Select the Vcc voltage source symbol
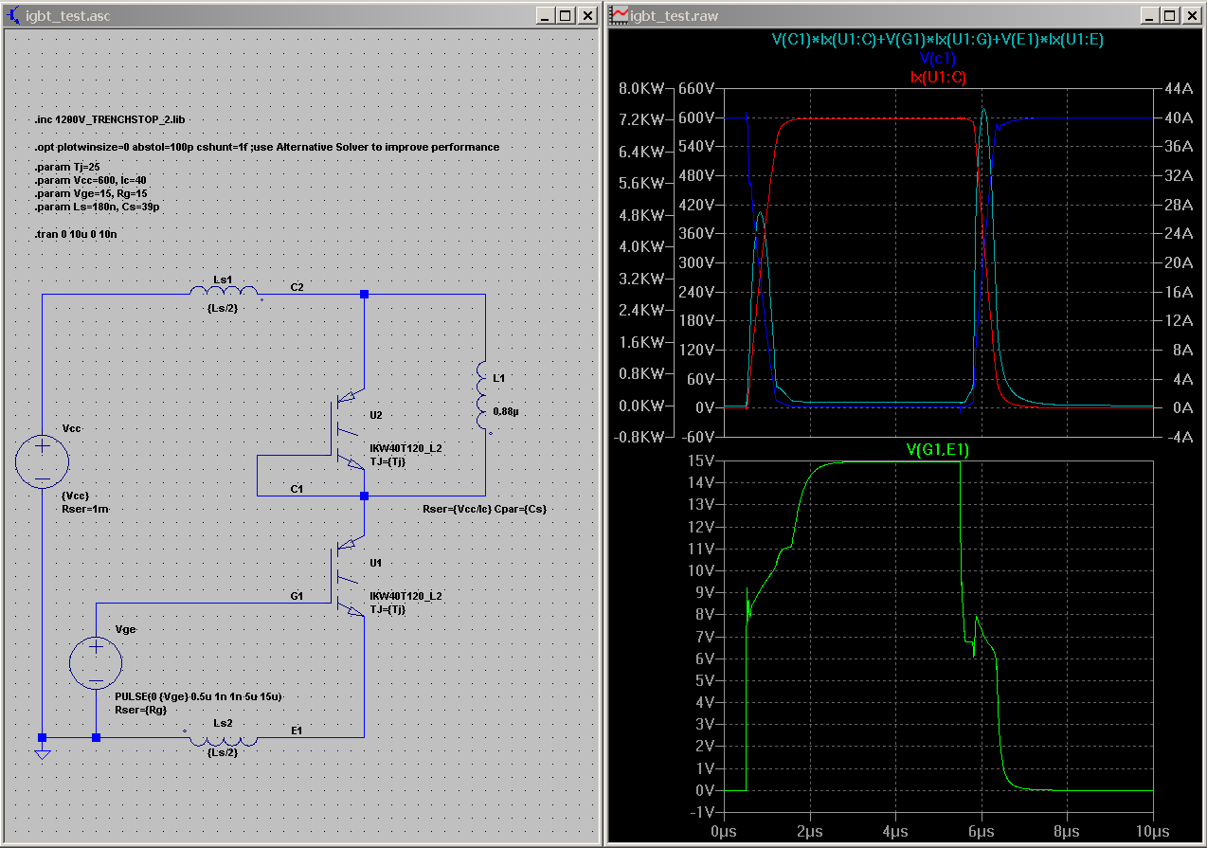Screen dimensions: 1207x848 coord(42,461)
